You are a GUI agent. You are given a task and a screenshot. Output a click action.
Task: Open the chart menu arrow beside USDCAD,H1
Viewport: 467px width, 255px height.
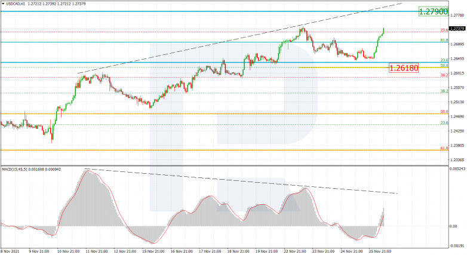3,4
